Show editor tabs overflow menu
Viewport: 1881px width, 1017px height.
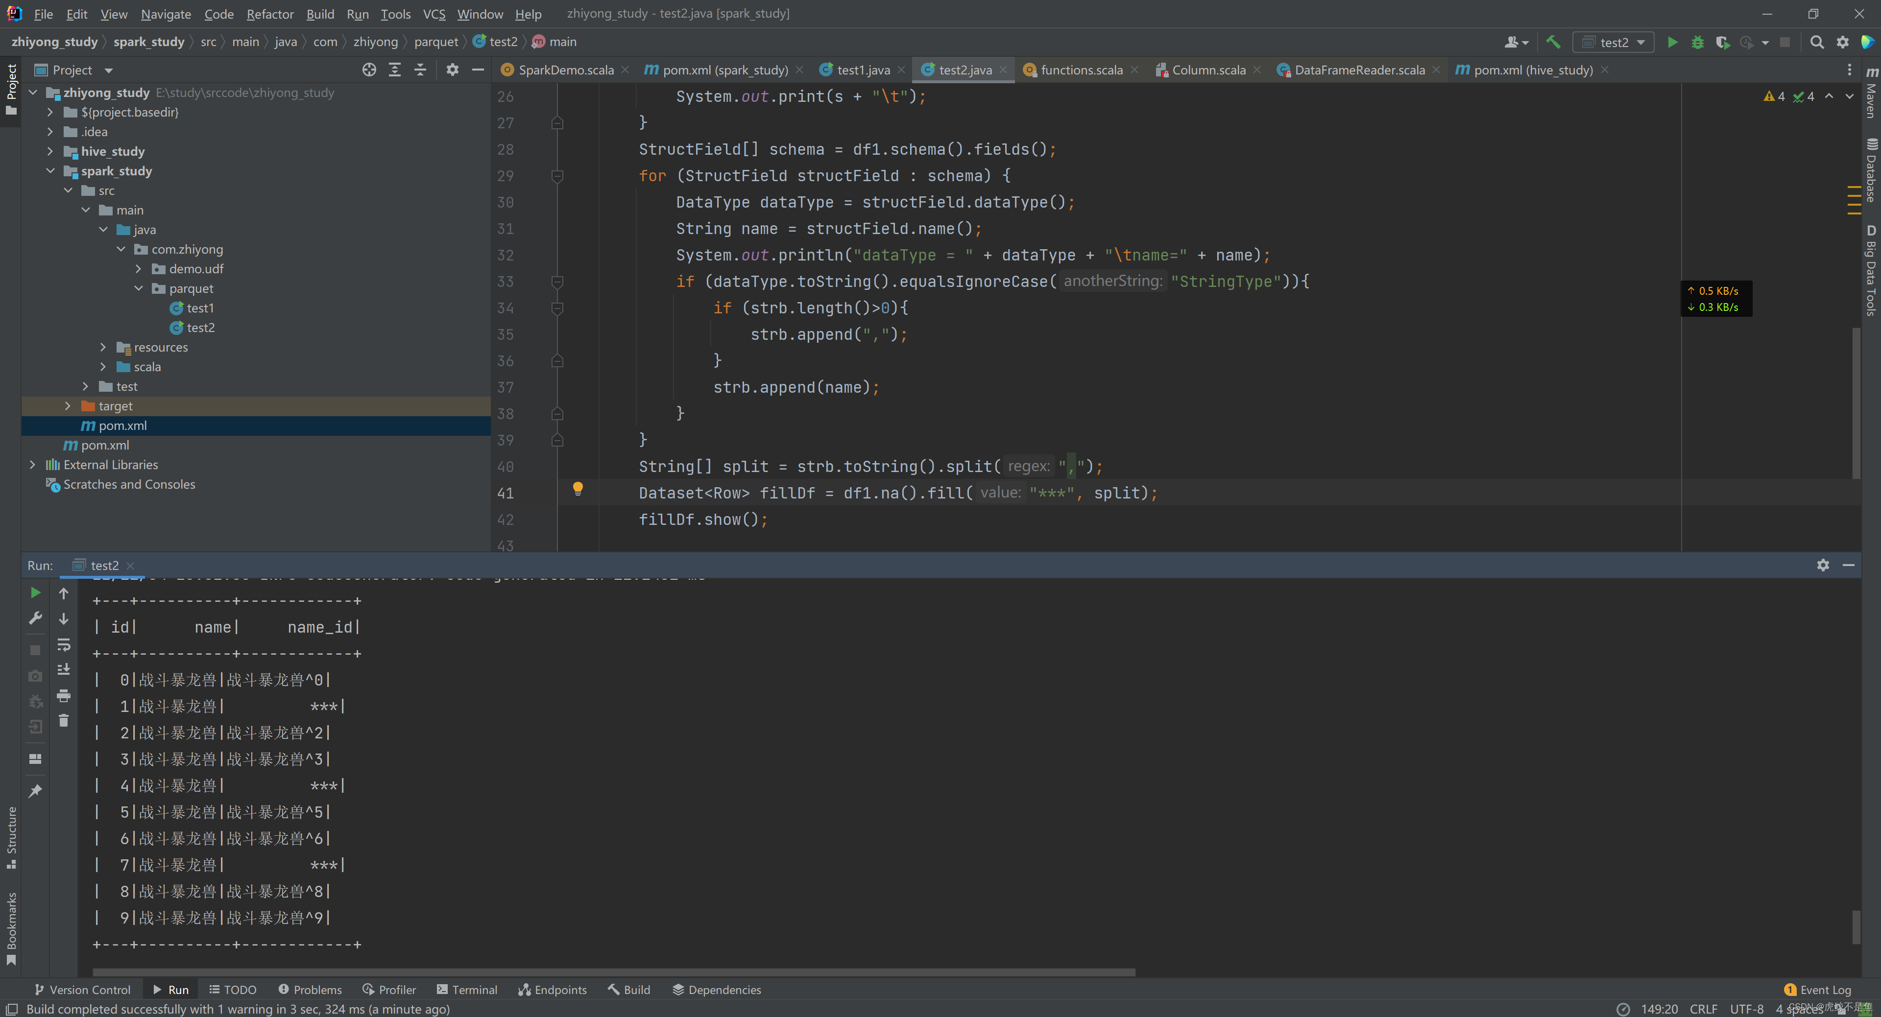pos(1849,70)
